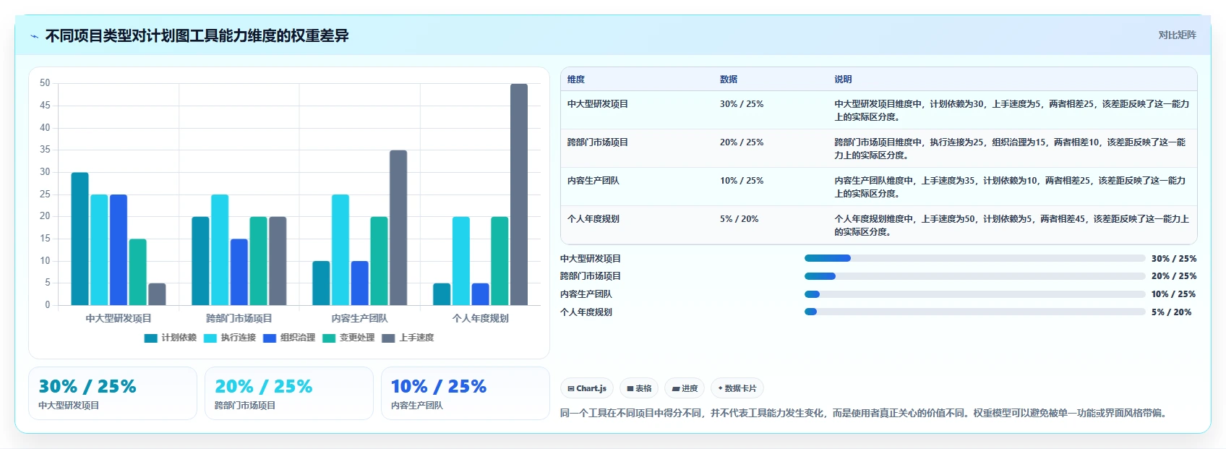Open the 10% / 25% 内容生产团队 stat card
The height and width of the screenshot is (449, 1226).
466,393
